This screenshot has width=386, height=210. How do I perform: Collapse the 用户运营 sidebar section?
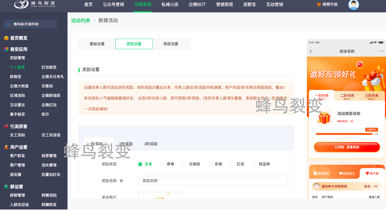click(19, 147)
